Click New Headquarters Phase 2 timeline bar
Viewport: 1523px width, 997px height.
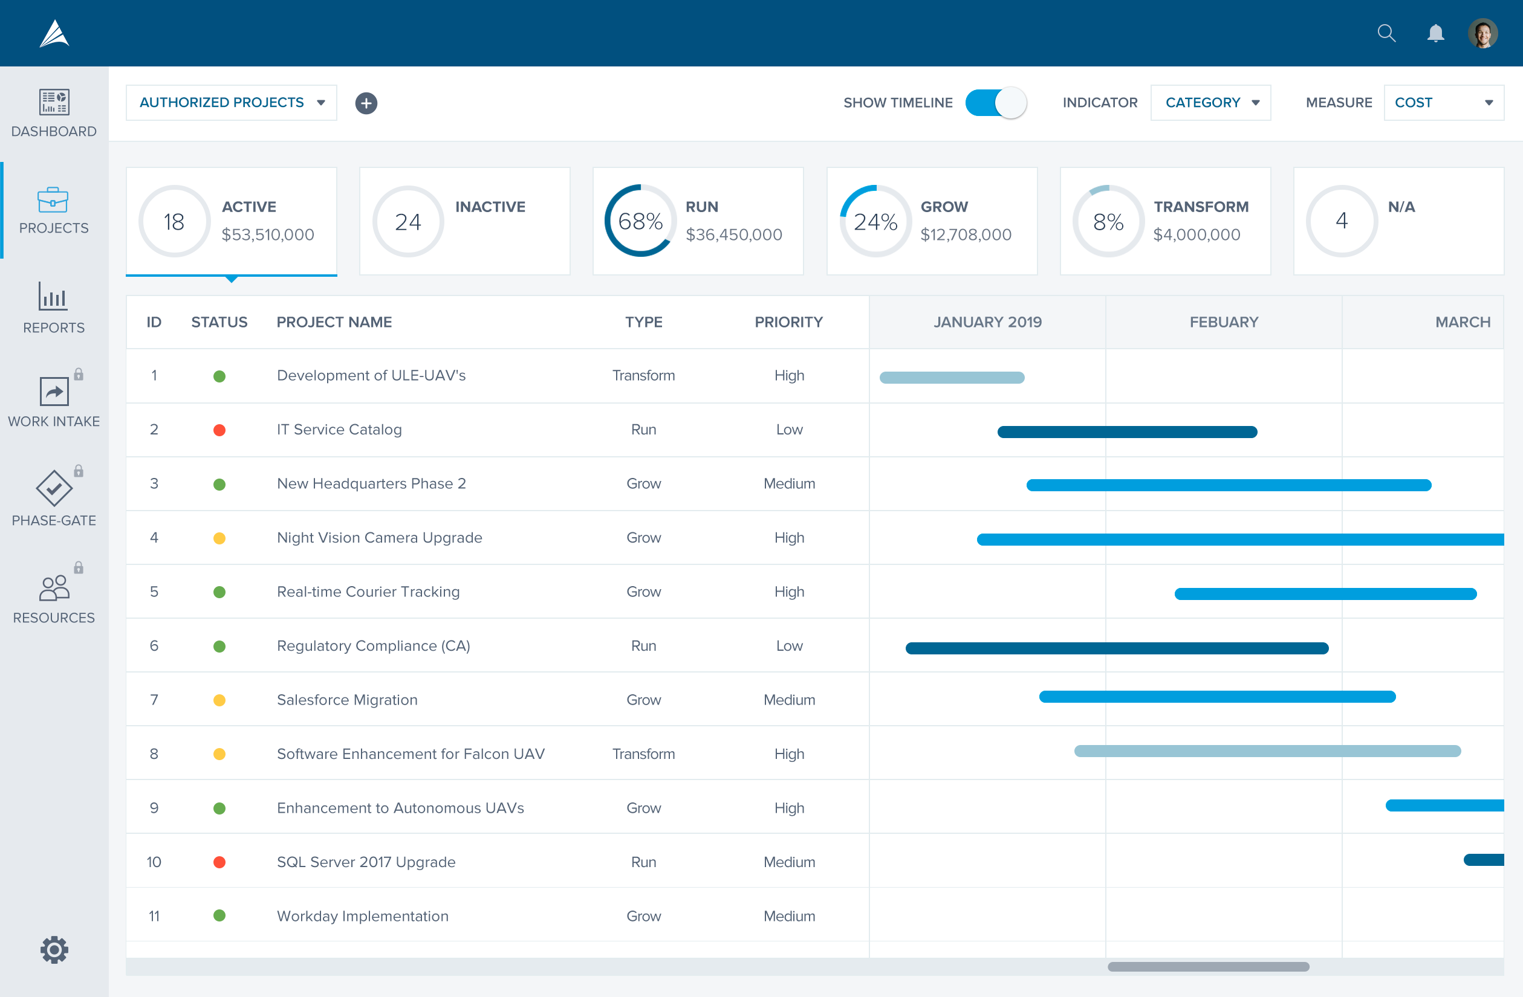(1229, 485)
